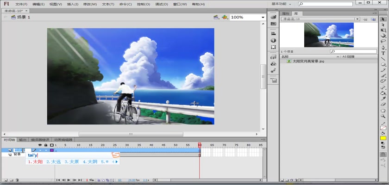
Task: Open the Motion Presets panel icon
Action: (273, 71)
